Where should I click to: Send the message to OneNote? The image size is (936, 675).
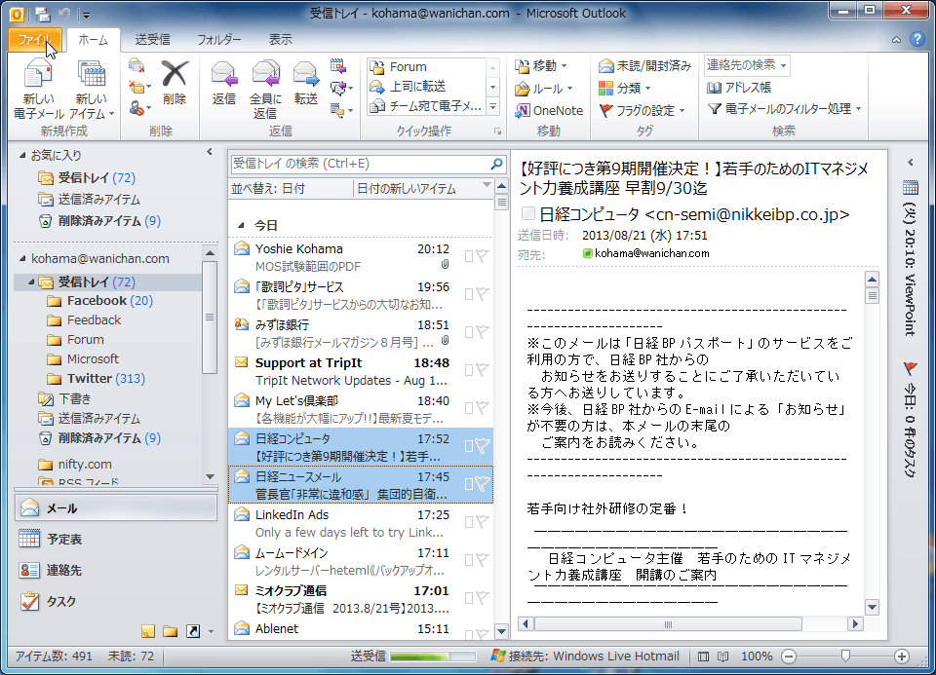pyautogui.click(x=549, y=110)
